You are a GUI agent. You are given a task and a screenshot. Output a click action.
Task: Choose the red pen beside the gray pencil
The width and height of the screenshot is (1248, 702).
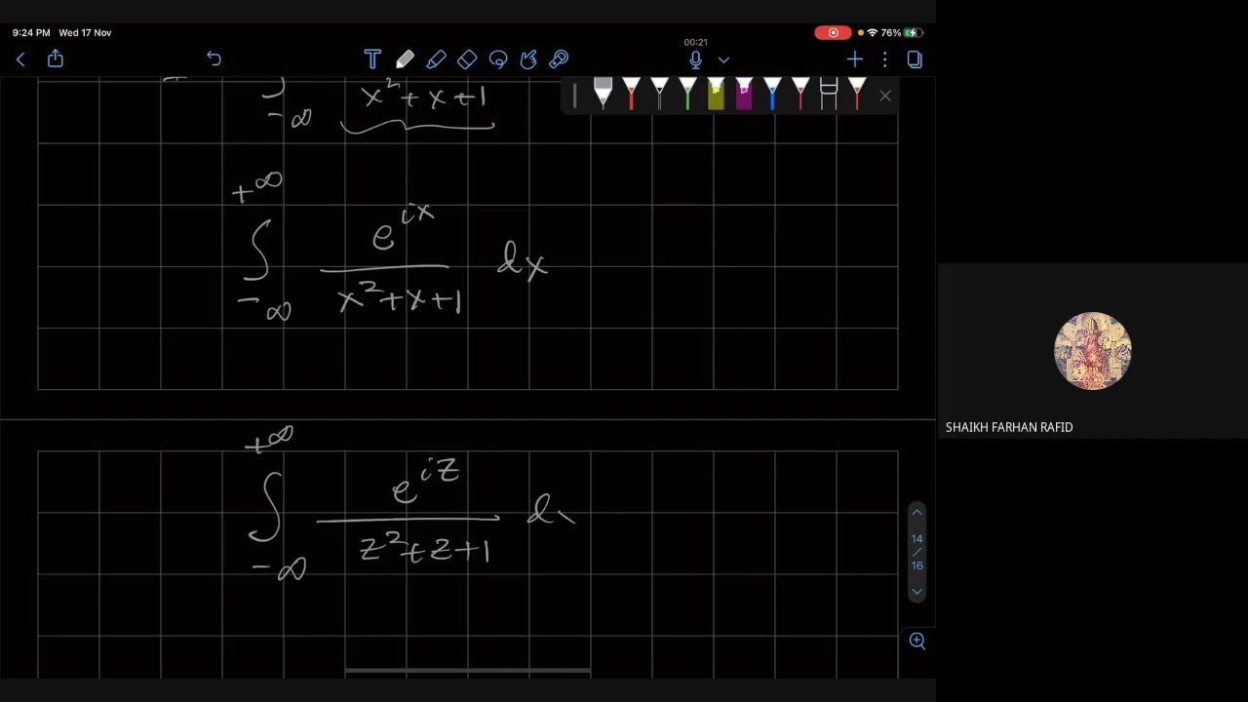tap(631, 95)
